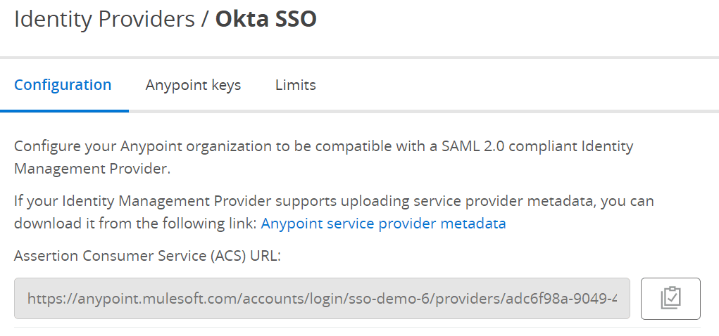Image resolution: width=719 pixels, height=336 pixels.
Task: Copy the ACS URL using the clipboard icon
Action: point(670,299)
